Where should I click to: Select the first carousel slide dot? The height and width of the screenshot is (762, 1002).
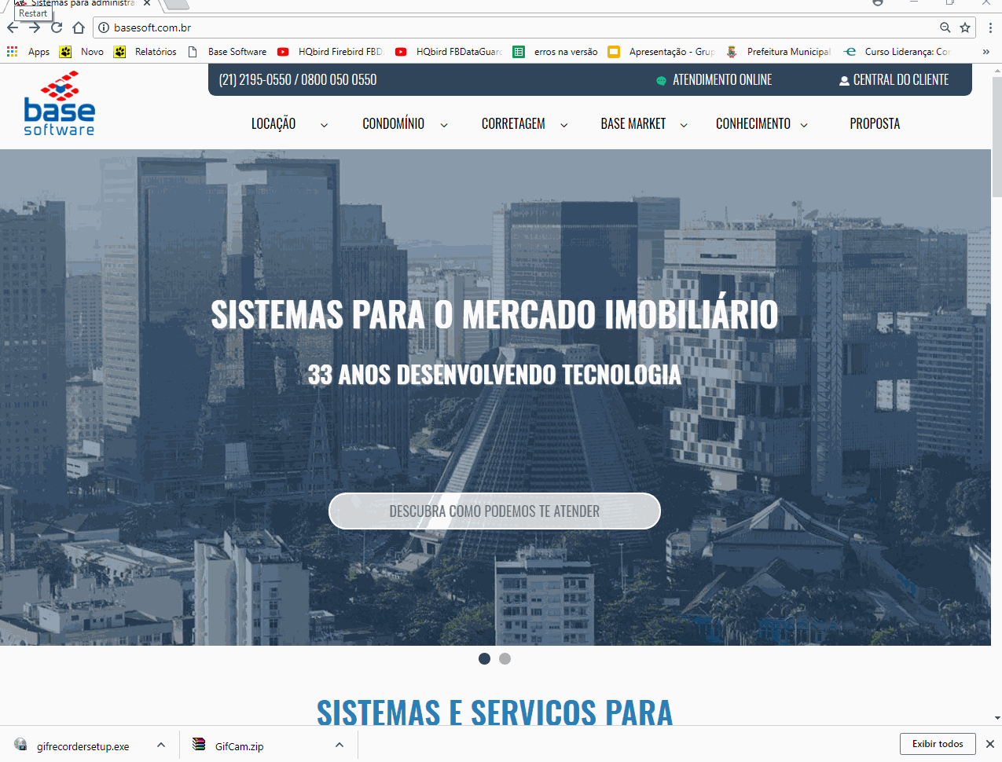(x=484, y=658)
